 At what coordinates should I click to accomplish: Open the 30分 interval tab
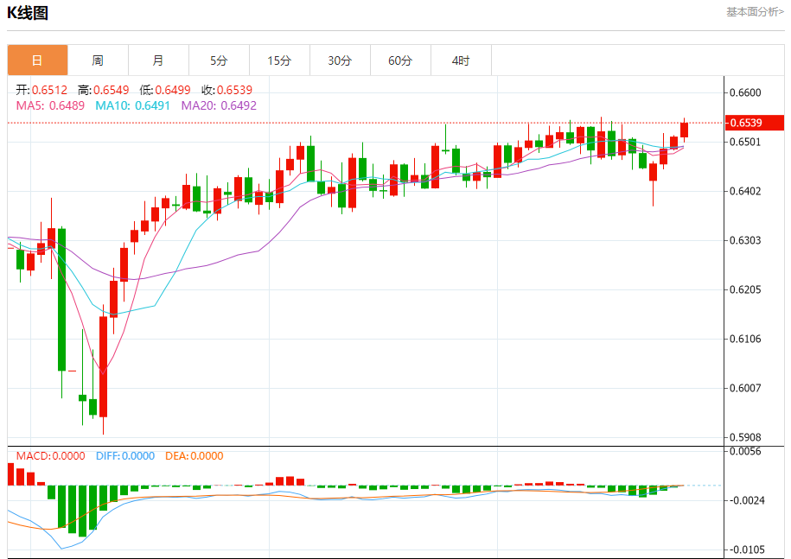pyautogui.click(x=340, y=60)
